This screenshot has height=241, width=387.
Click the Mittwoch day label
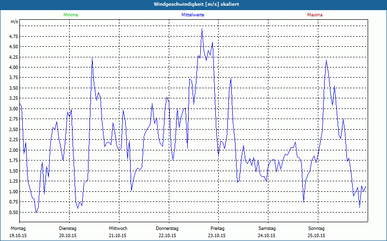point(118,228)
